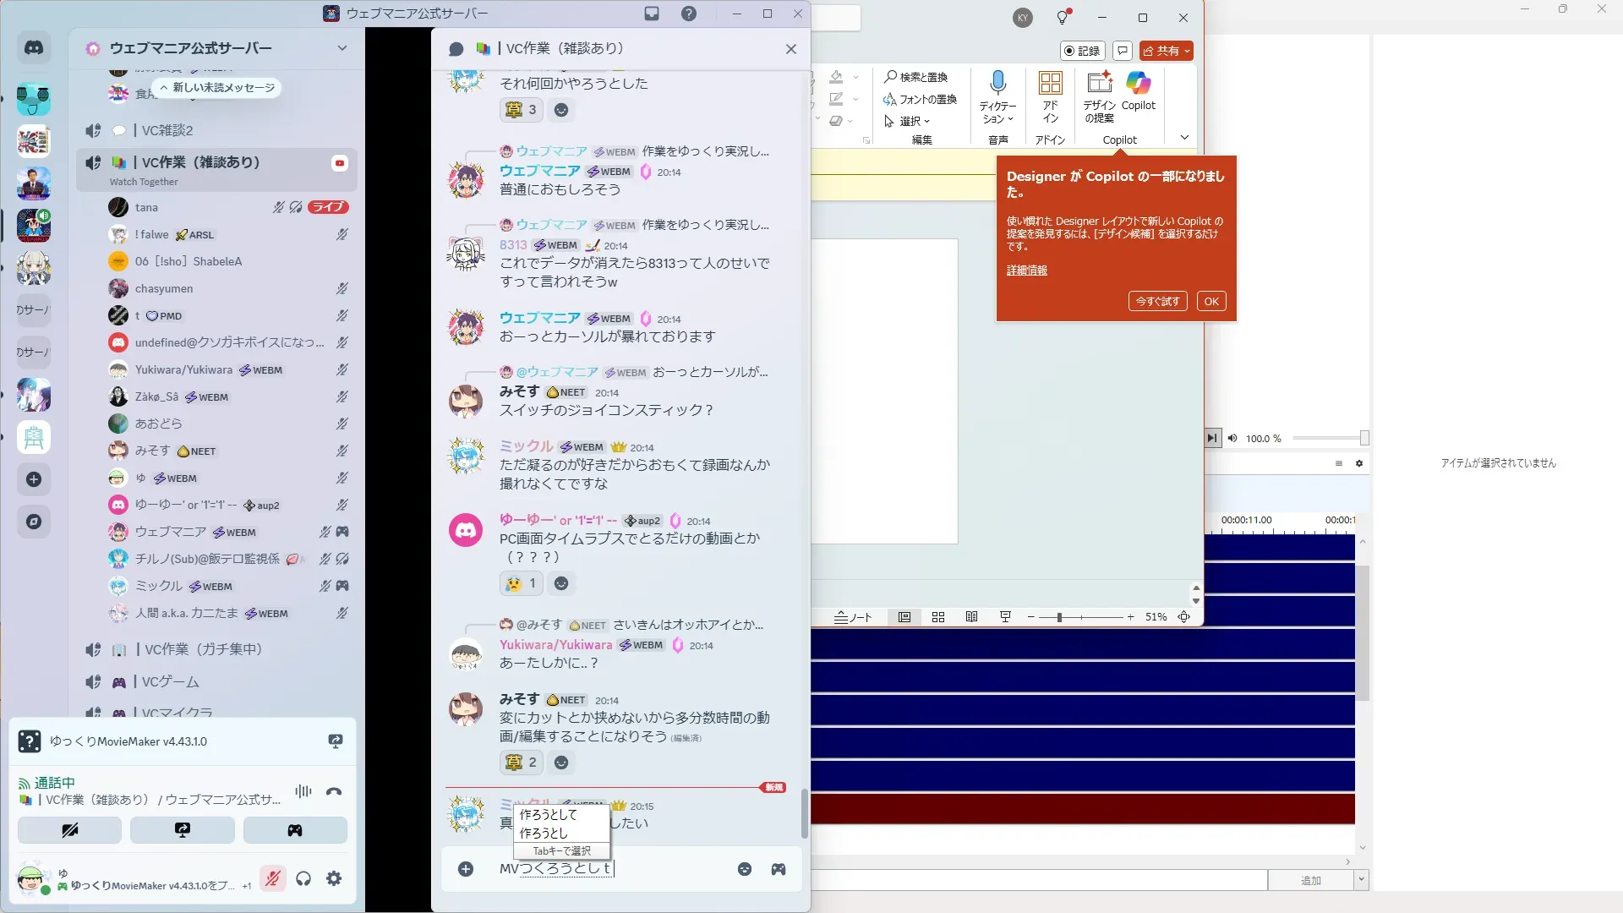The height and width of the screenshot is (913, 1623).
Task: Expand ウェブマニア公式サーバー server menu dropdown
Action: [342, 48]
